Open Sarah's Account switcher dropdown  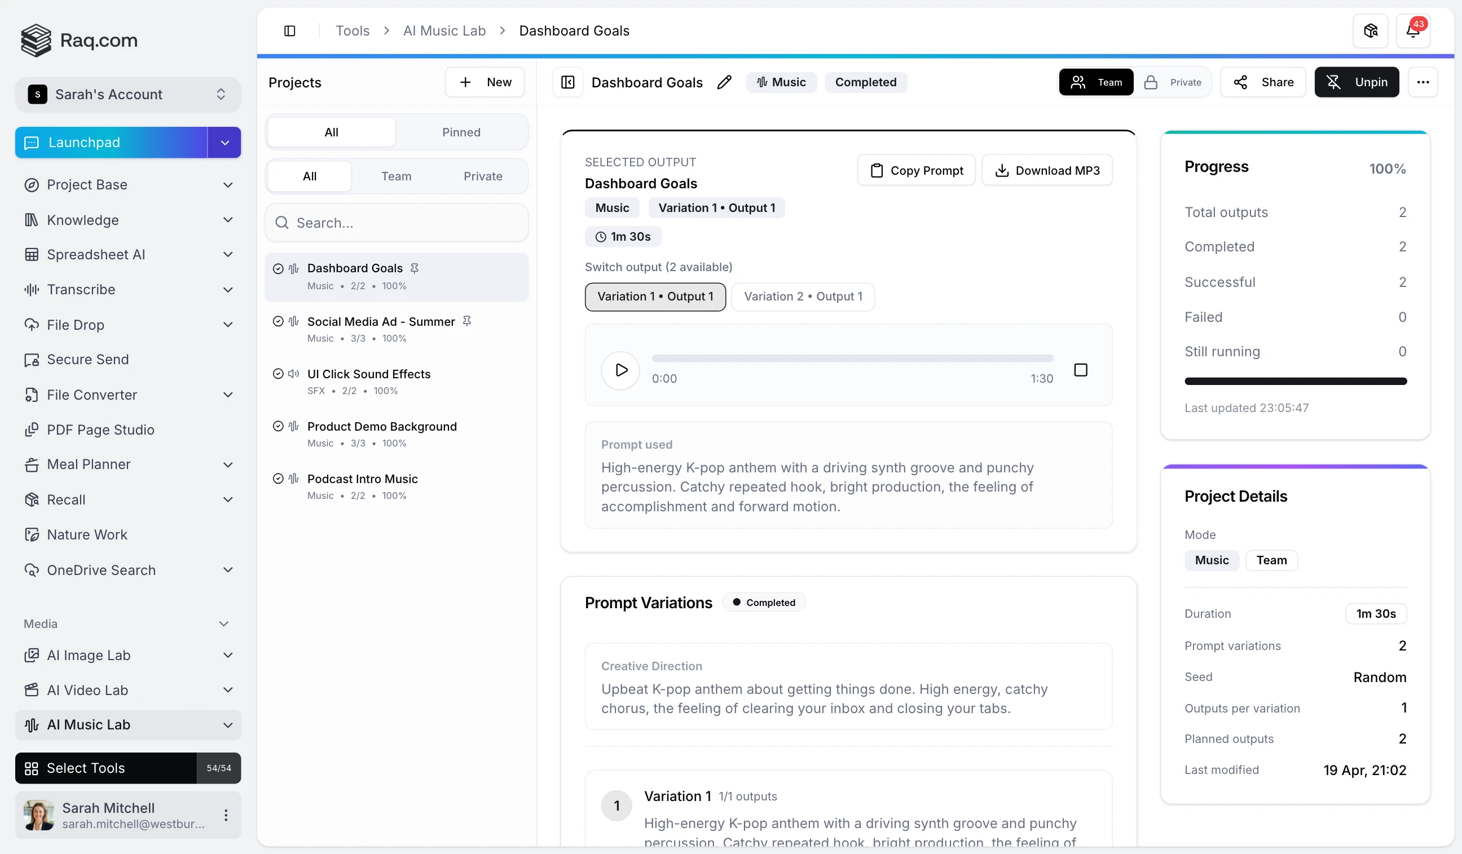[x=127, y=95]
